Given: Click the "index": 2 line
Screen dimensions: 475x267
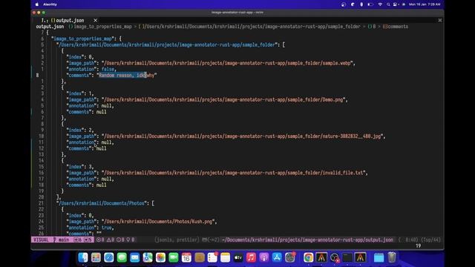Looking at the screenshot, I should [x=80, y=131].
